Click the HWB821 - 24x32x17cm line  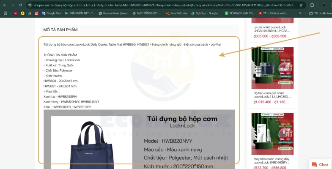(x=60, y=86)
